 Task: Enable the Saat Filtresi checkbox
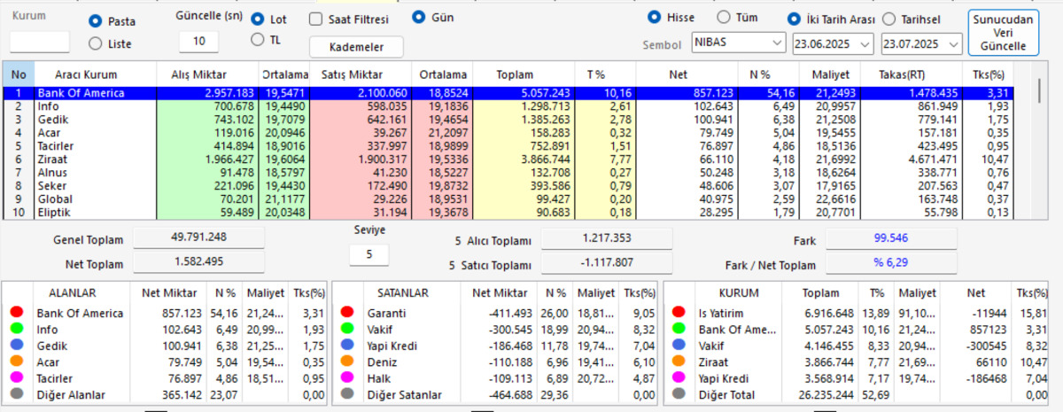316,19
